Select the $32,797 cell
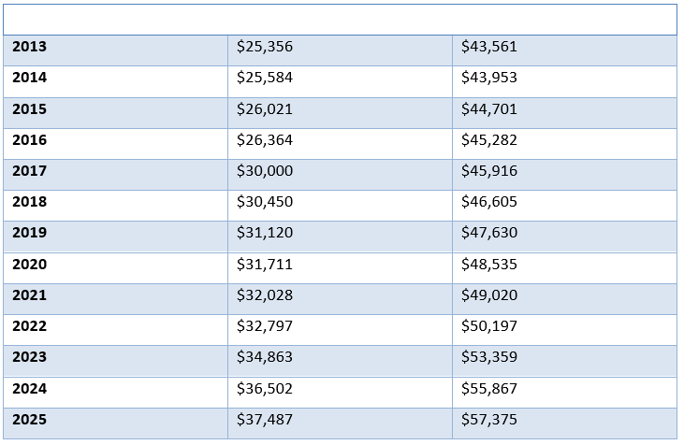Image resolution: width=684 pixels, height=445 pixels. coord(265,326)
